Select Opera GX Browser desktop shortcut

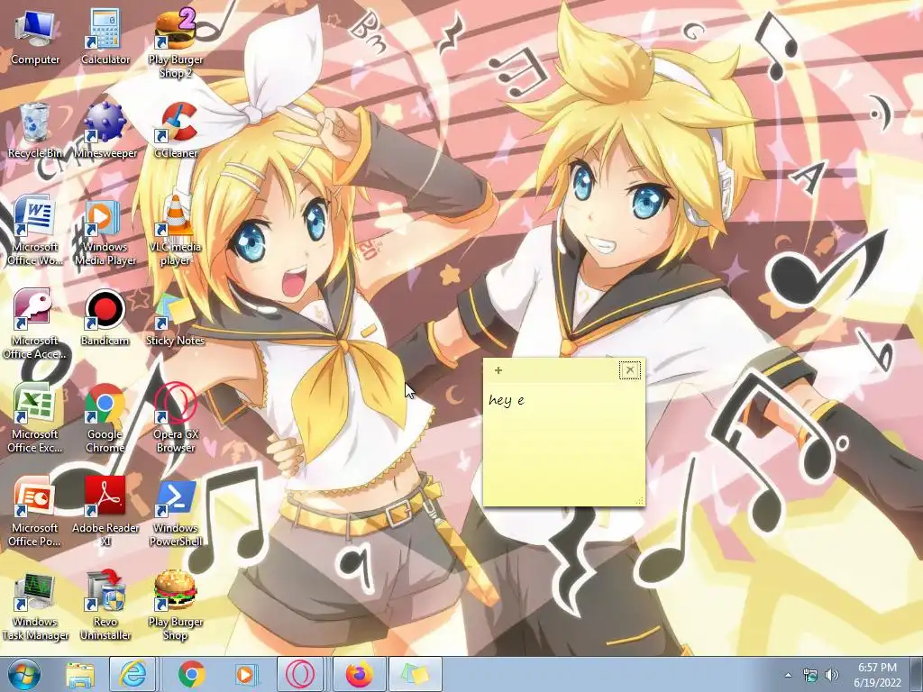point(176,418)
